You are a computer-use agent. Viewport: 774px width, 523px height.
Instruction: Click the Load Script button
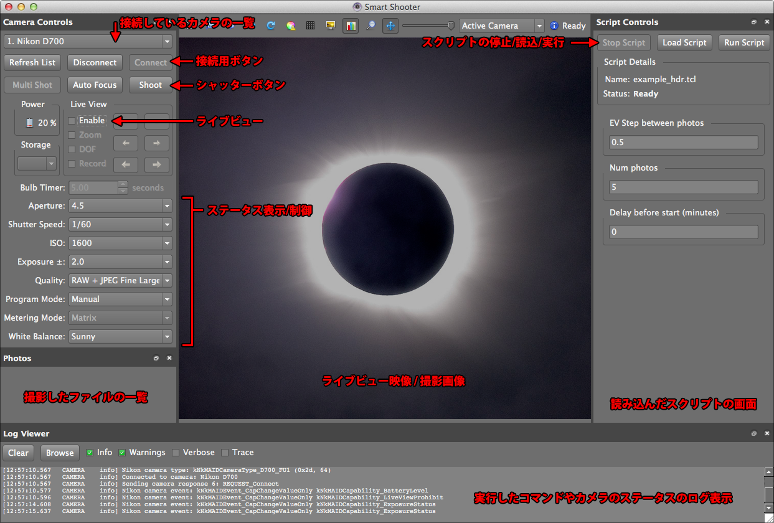(684, 43)
